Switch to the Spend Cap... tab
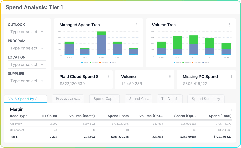 click(x=104, y=99)
